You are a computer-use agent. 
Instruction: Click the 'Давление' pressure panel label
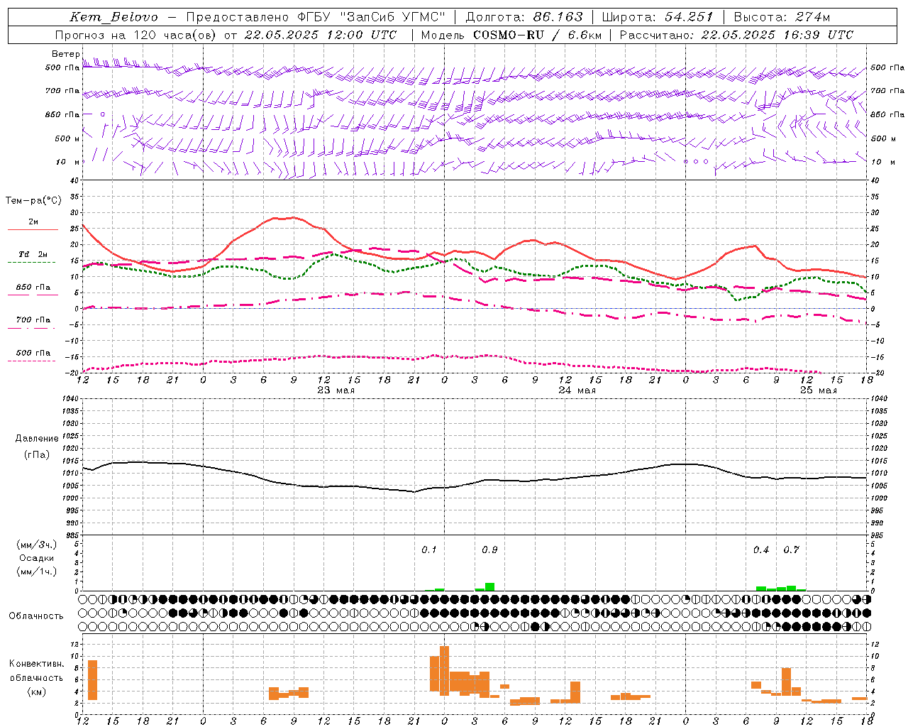[x=37, y=439]
